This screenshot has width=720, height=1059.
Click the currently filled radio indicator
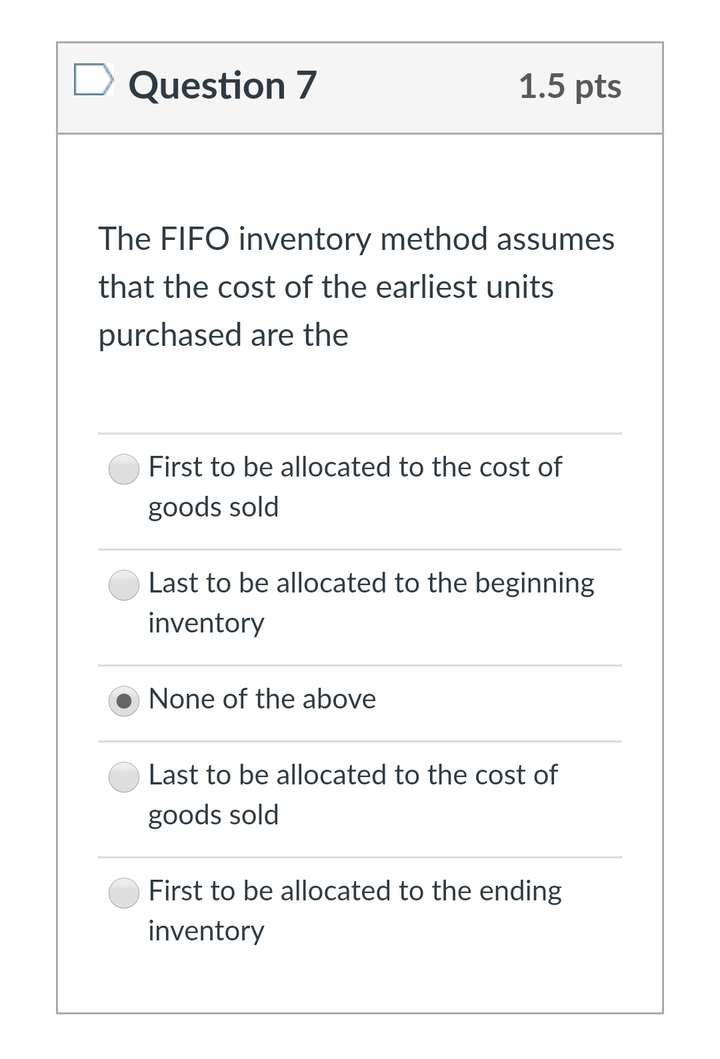[124, 701]
